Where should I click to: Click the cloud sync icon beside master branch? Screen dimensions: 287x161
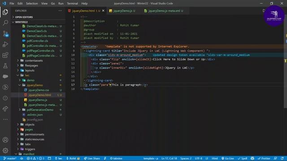coord(22,158)
